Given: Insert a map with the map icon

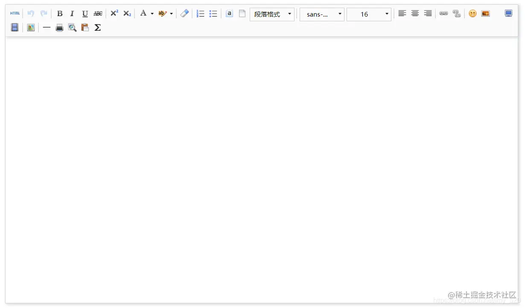Looking at the screenshot, I should 31,28.
